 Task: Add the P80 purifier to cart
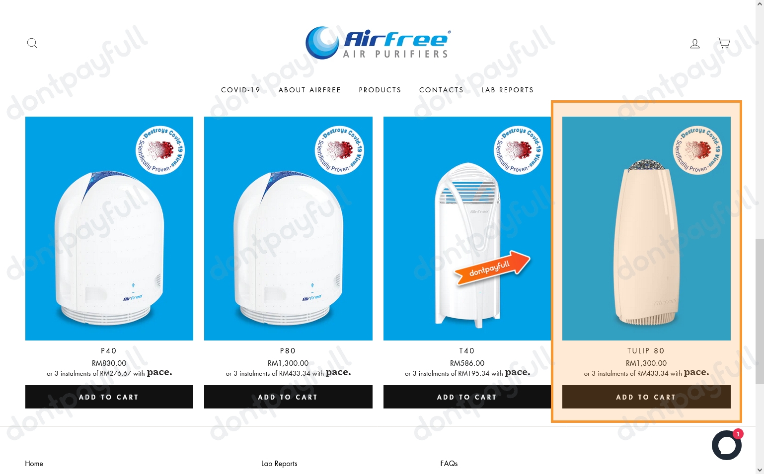tap(288, 397)
